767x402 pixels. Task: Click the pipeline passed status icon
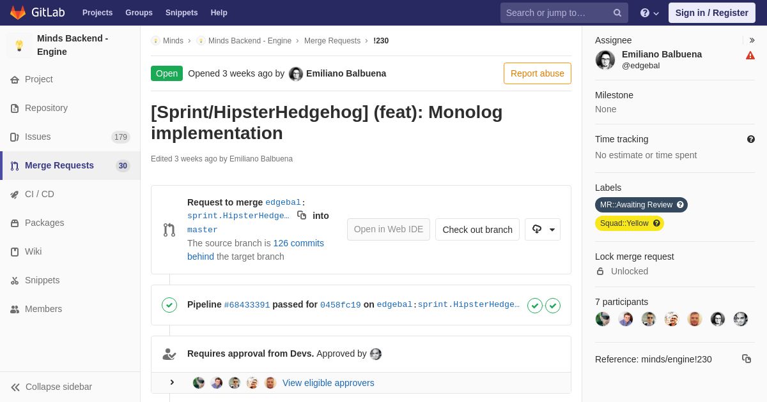pyautogui.click(x=169, y=305)
